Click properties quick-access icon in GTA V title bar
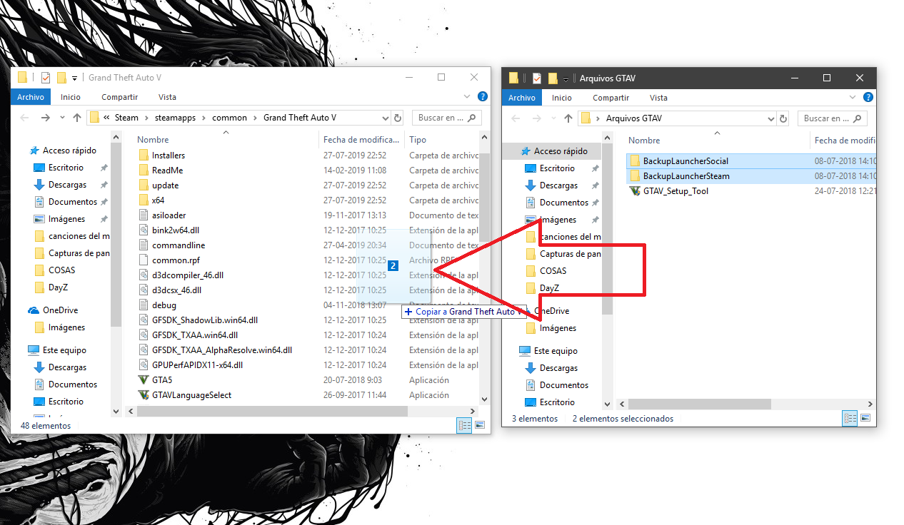 (46, 77)
